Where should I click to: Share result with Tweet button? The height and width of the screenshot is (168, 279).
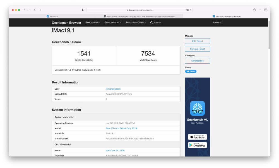[191, 71]
